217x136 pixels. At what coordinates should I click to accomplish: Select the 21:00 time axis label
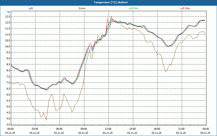coord(181,129)
